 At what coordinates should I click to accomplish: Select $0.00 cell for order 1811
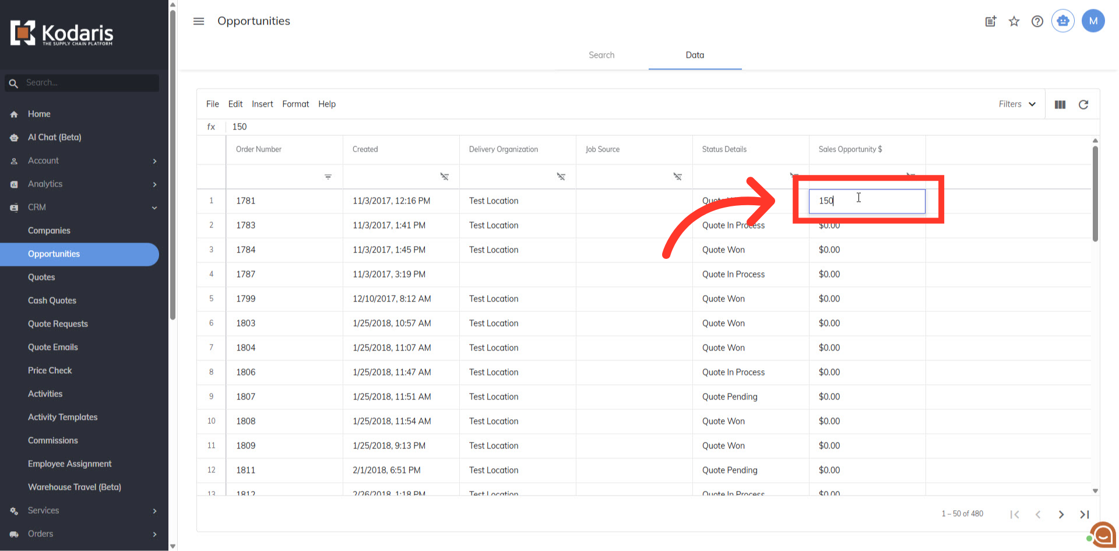(x=867, y=470)
